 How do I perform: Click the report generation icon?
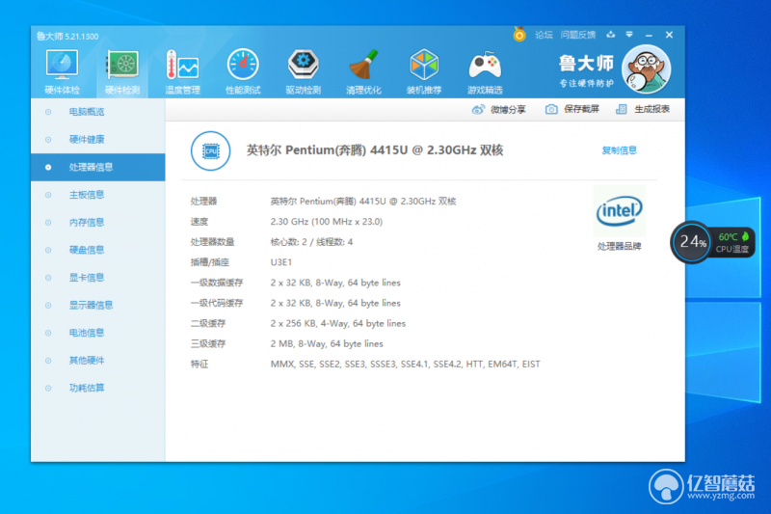coord(622,109)
